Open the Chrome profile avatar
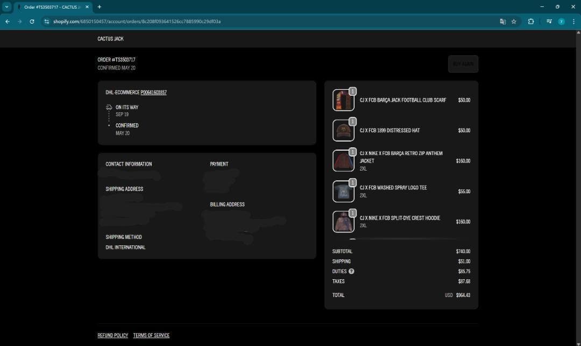The width and height of the screenshot is (581, 346). [x=561, y=22]
